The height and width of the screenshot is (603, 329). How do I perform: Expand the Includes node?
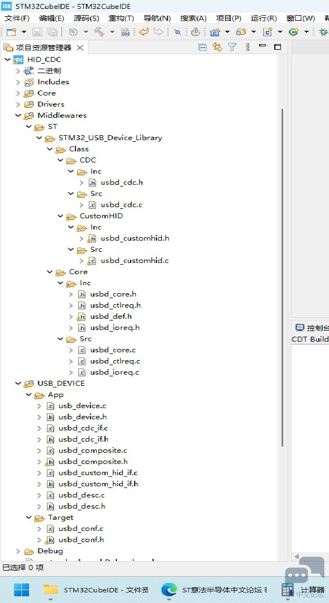click(x=18, y=82)
